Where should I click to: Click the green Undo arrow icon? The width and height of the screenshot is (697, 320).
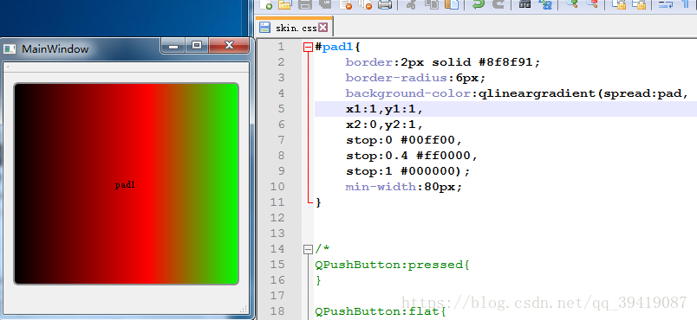478,4
